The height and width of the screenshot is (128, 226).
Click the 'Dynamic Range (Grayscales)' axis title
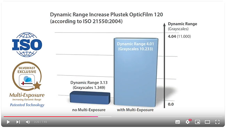click(x=183, y=26)
